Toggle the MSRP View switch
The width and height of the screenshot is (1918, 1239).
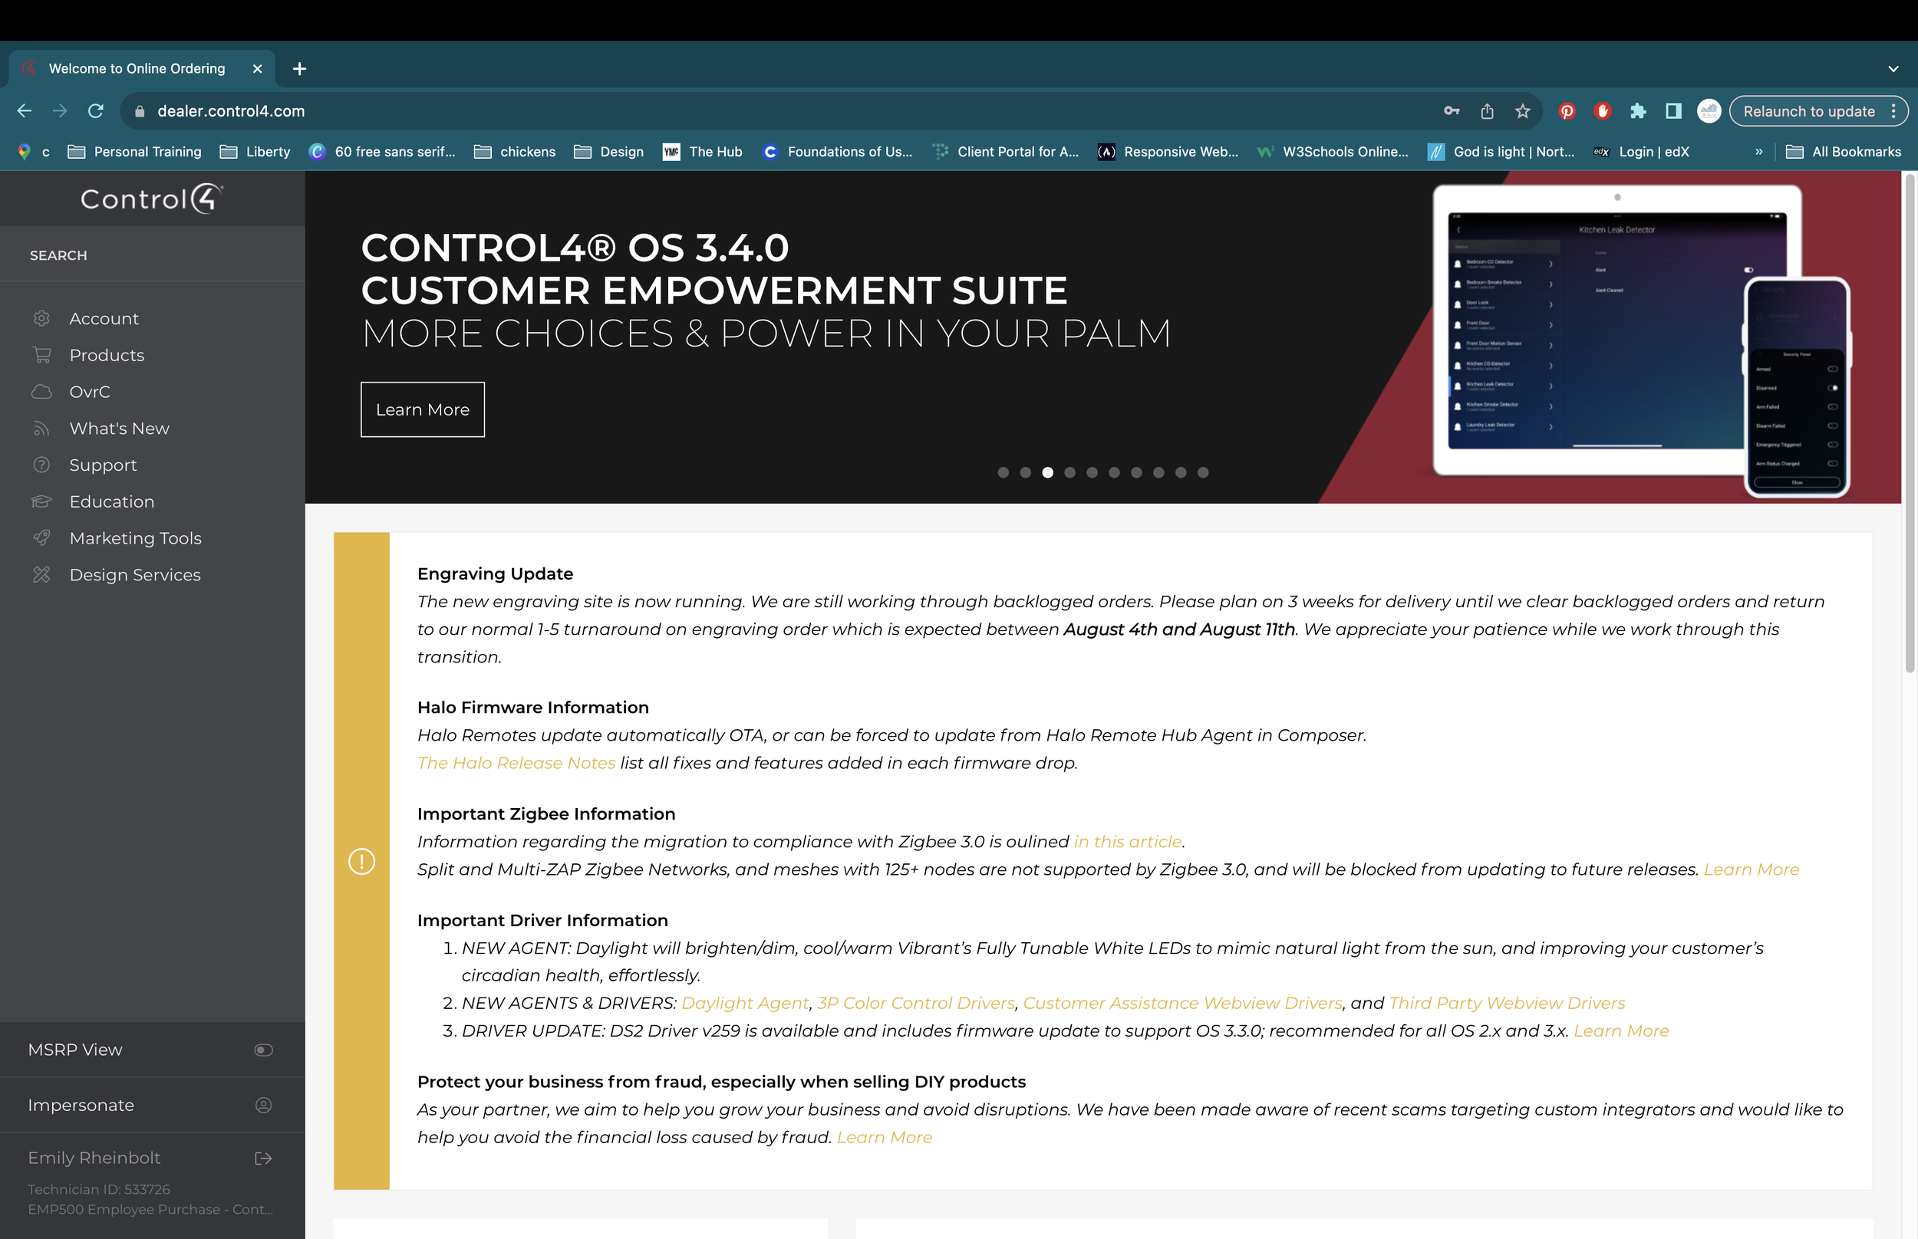pos(263,1050)
